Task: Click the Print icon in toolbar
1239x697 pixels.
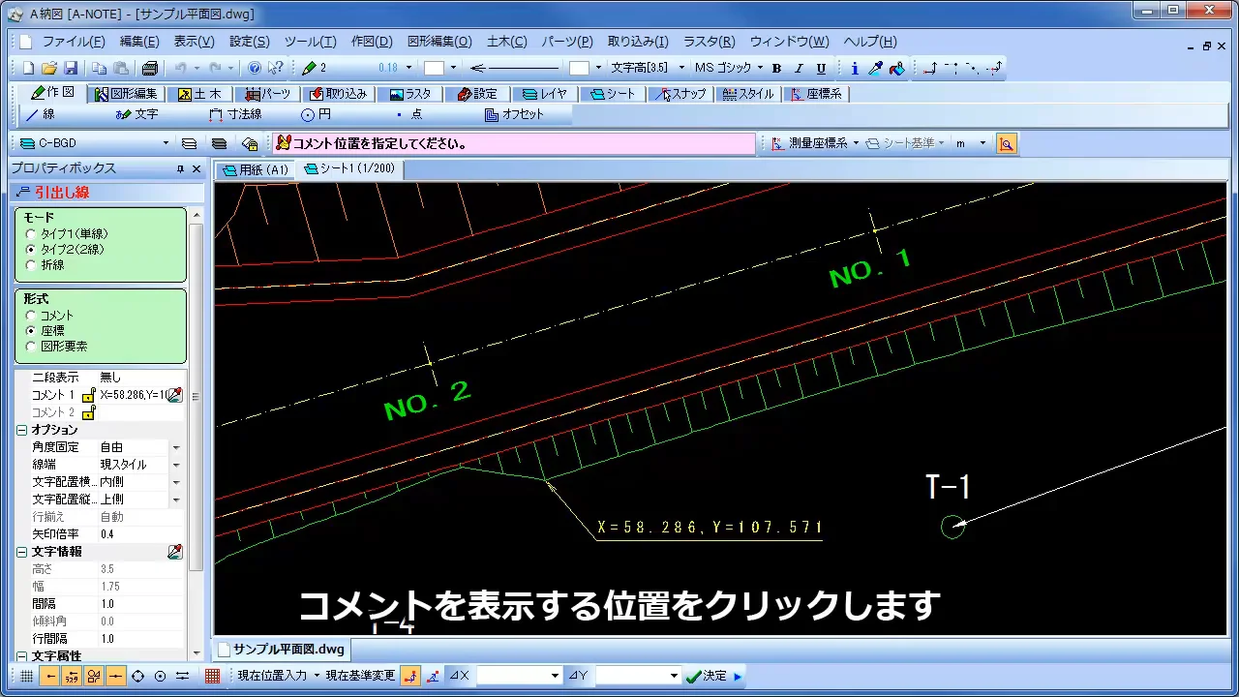Action: click(x=149, y=68)
